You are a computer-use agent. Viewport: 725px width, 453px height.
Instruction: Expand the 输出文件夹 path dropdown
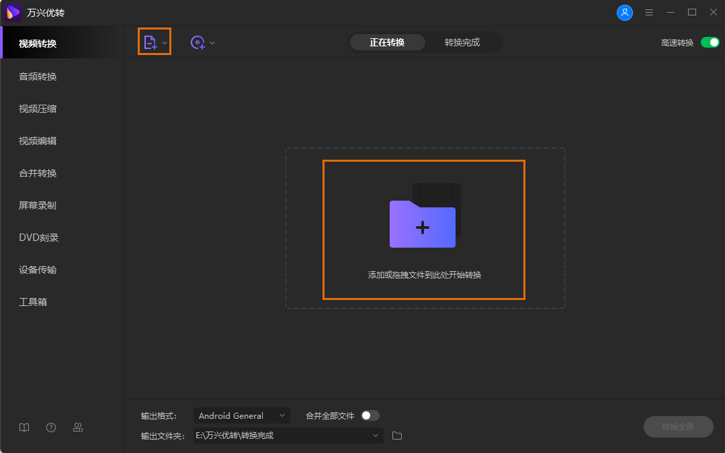point(376,435)
